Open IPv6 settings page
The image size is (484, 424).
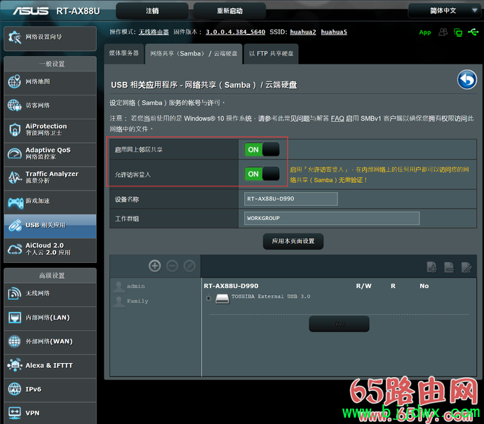coord(50,390)
